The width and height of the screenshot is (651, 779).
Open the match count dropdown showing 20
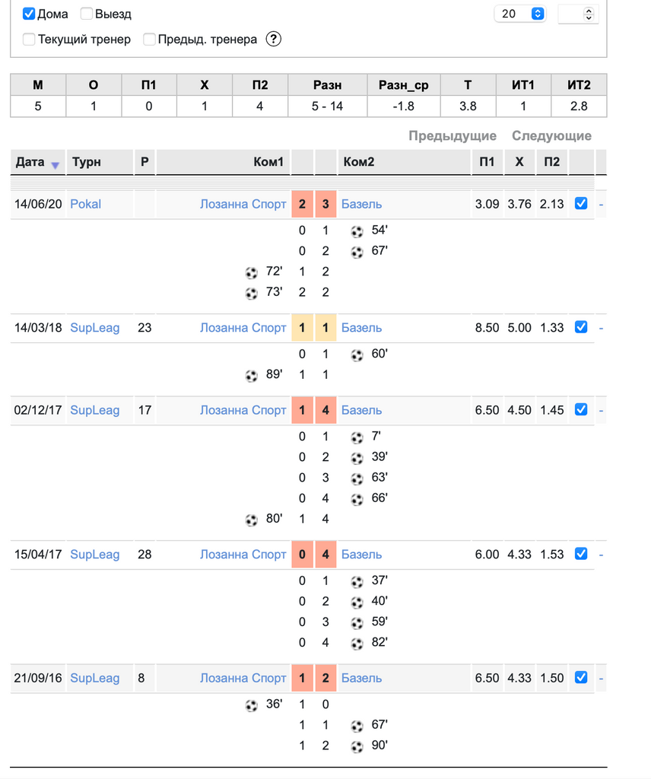pos(520,14)
